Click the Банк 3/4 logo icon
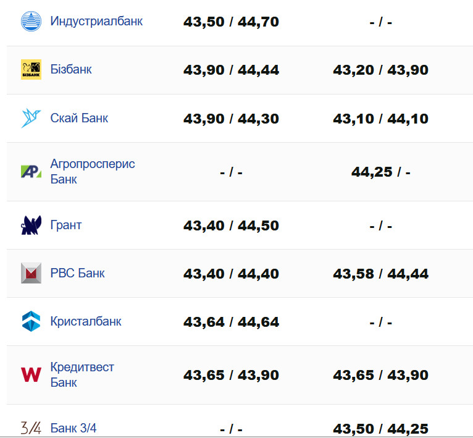Screen dimensions: 473x438 pos(31,427)
